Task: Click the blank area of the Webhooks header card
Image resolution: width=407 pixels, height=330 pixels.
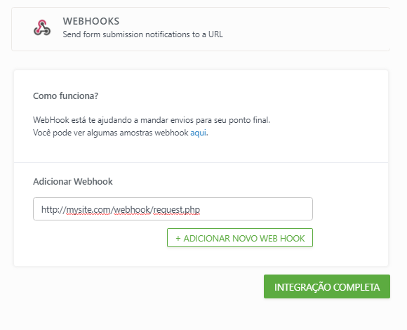Action: [x=306, y=29]
